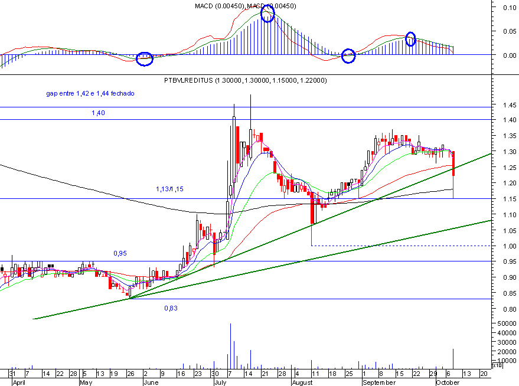
Task: Select the 0.80 price axis label
Action: point(510,309)
